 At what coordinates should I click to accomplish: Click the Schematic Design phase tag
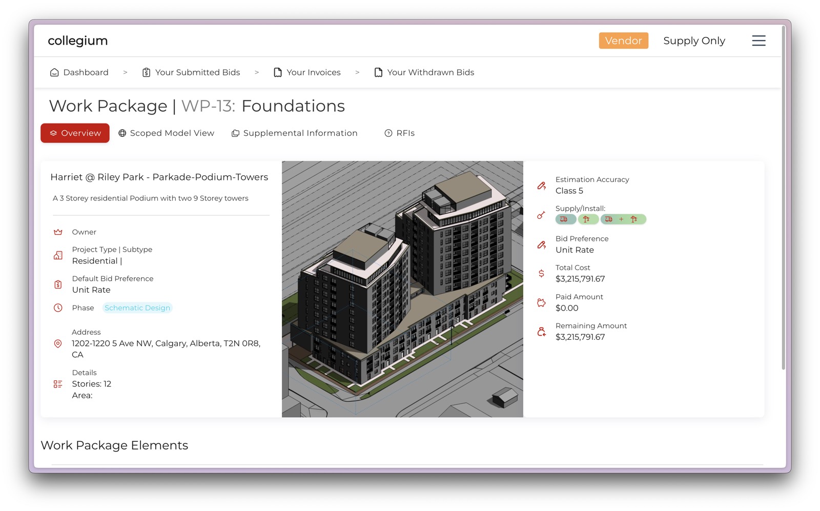[x=137, y=308]
